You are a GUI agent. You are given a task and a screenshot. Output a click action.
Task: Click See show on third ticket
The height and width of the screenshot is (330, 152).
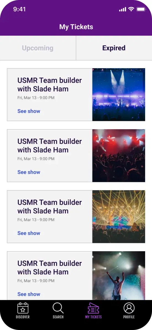[29, 233]
